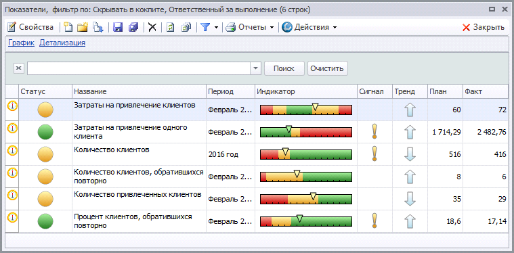Open the Отчеты reports menu
Image resolution: width=514 pixels, height=253 pixels.
pos(249,27)
